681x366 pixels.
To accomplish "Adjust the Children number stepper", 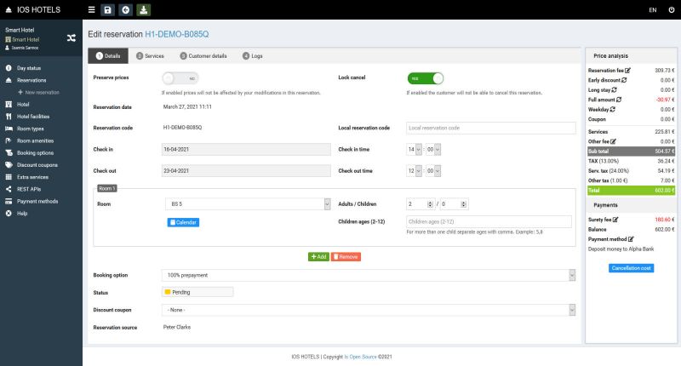I will [x=463, y=204].
